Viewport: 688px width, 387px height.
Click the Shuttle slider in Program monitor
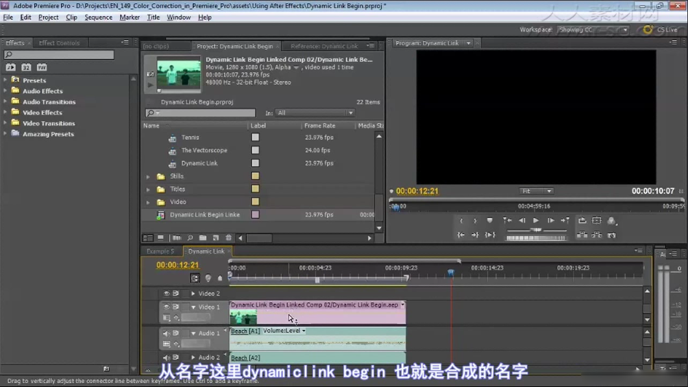point(535,229)
